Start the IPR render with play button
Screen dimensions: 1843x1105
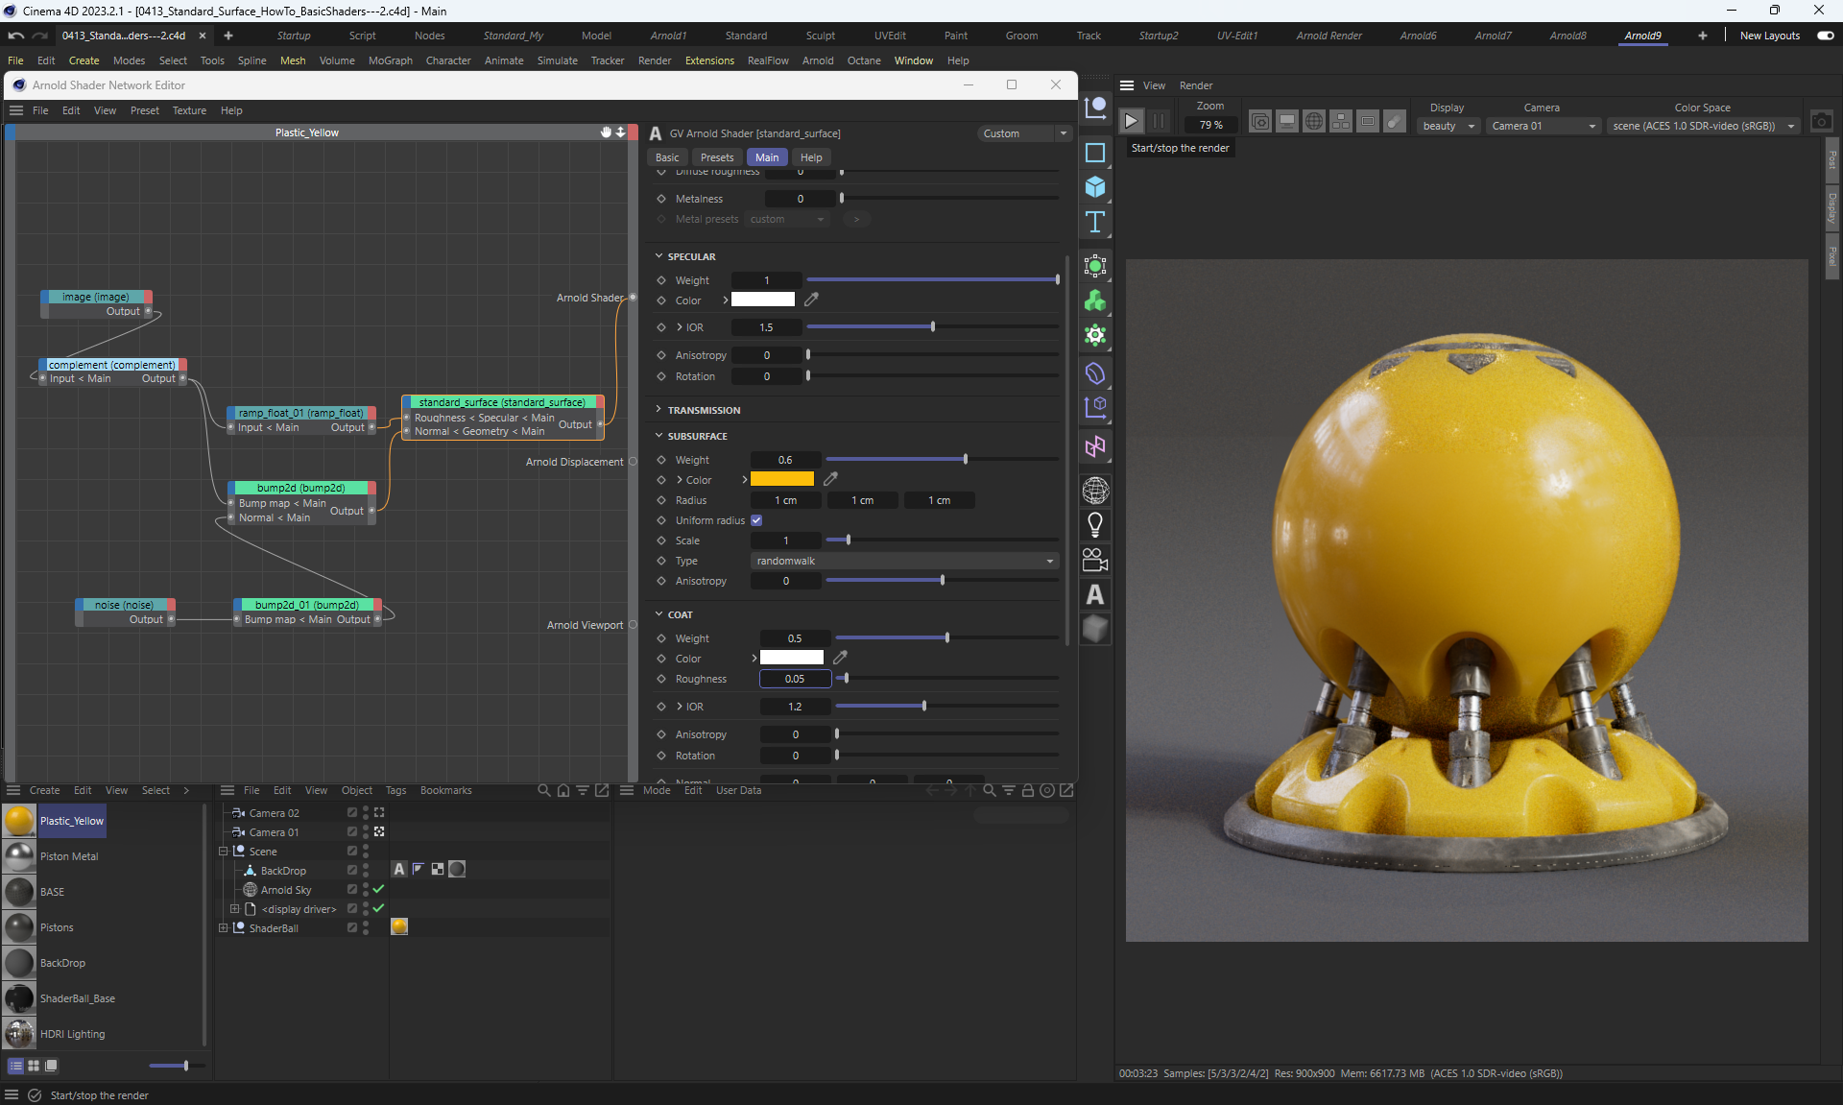1131,121
